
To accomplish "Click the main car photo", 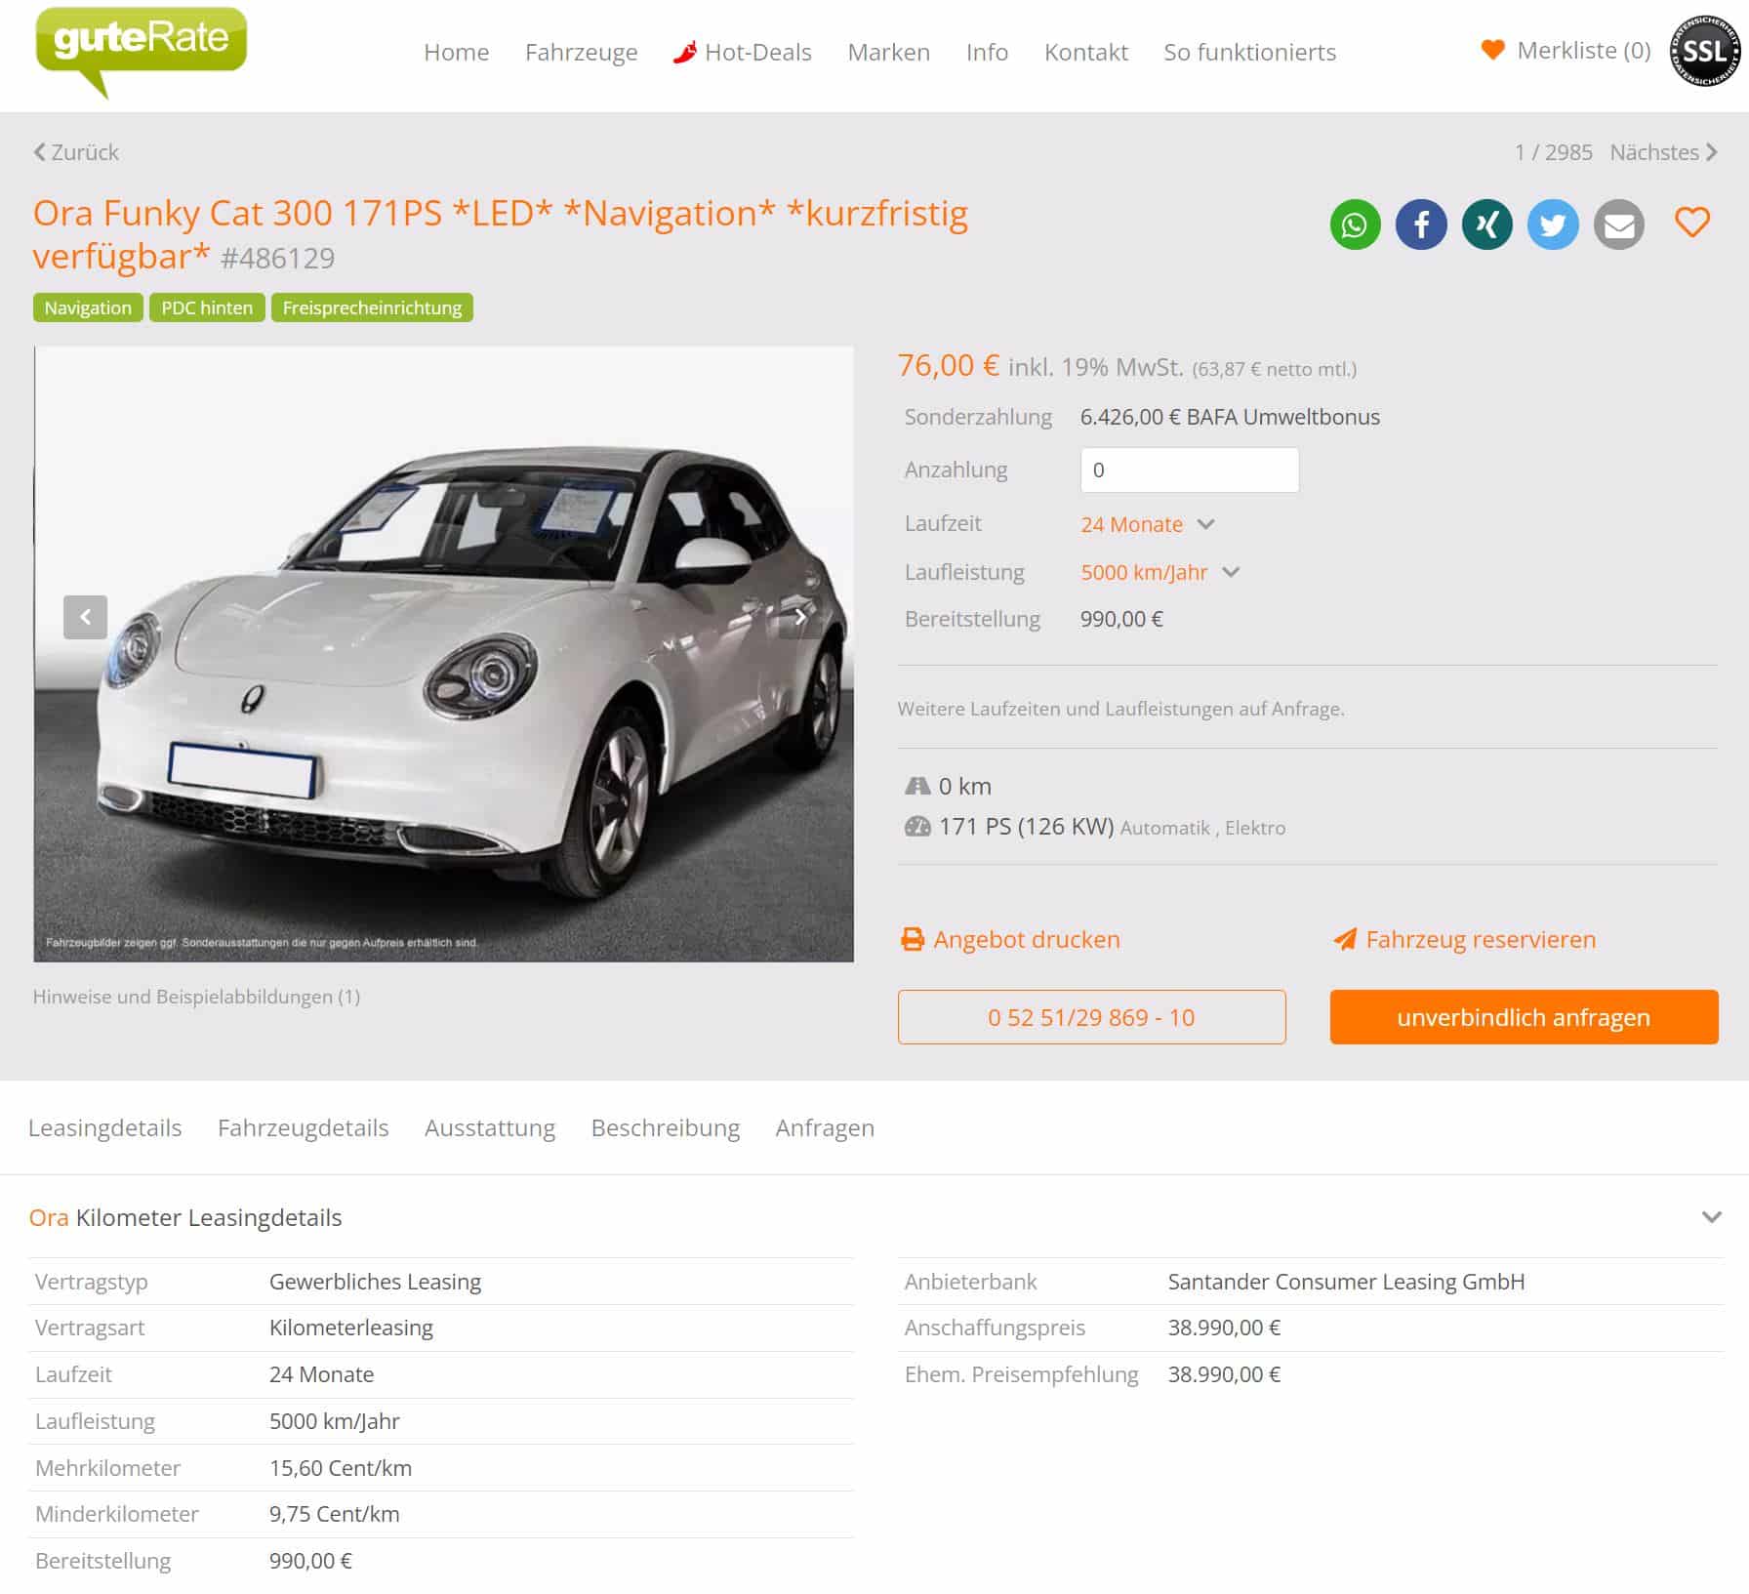I will [x=444, y=654].
